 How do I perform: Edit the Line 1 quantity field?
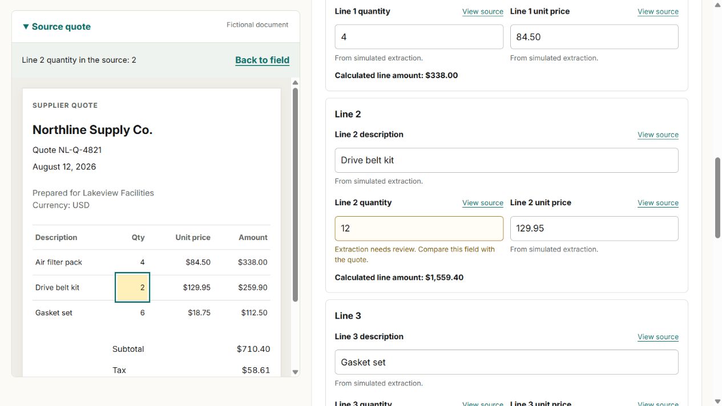(419, 36)
